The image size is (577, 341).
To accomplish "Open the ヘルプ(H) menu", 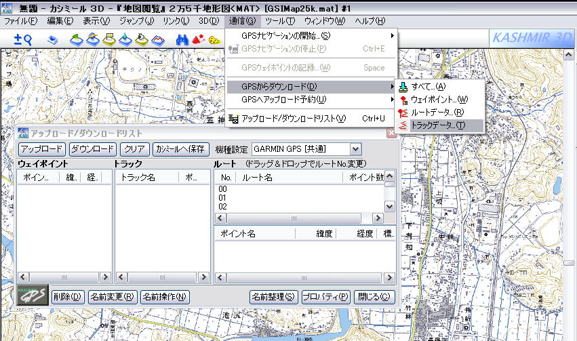I will [x=370, y=21].
